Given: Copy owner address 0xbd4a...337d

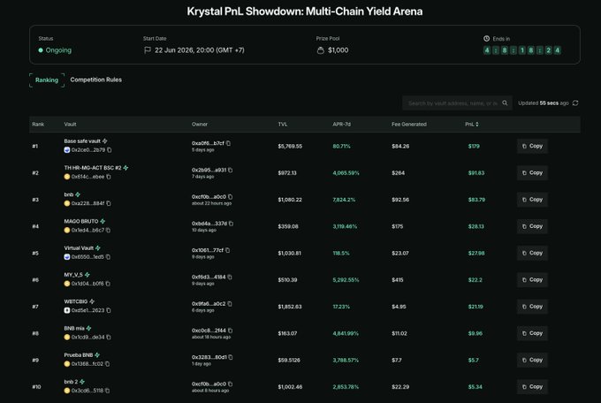Looking at the screenshot, I should [232, 224].
